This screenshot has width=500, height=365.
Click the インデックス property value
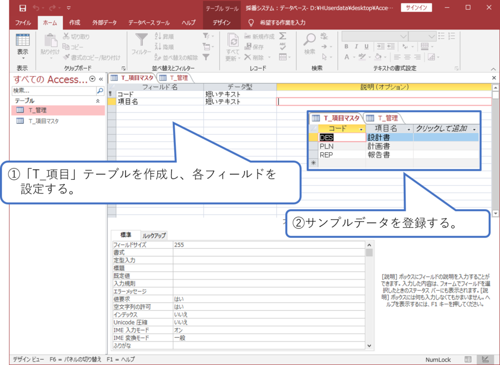269,314
